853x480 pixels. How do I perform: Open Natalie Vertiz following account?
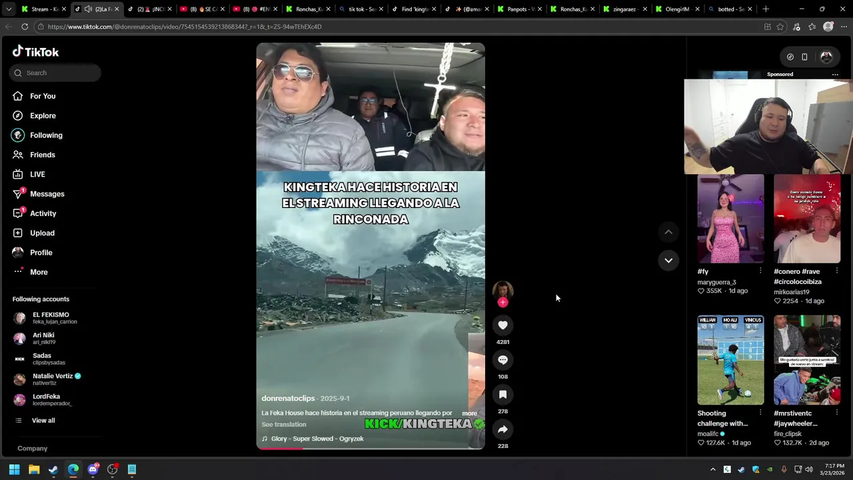point(45,379)
